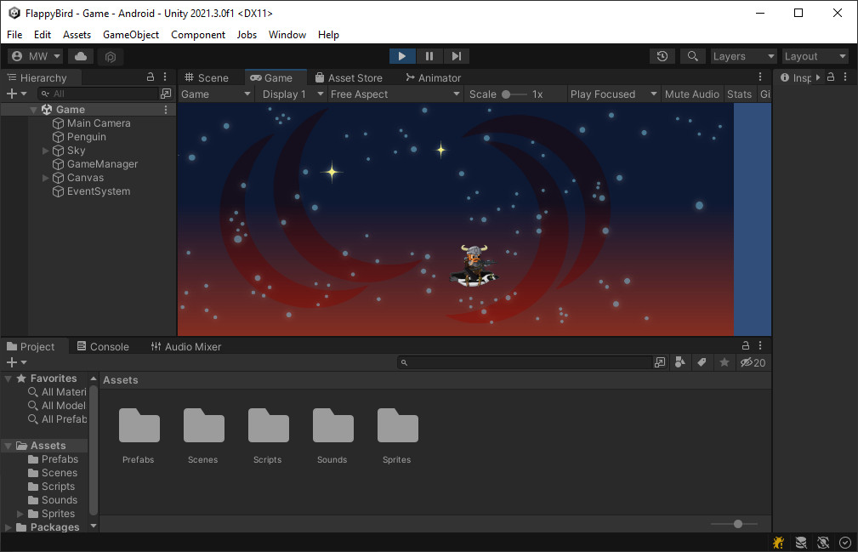
Task: Click the Pause button in toolbar
Action: click(x=429, y=56)
